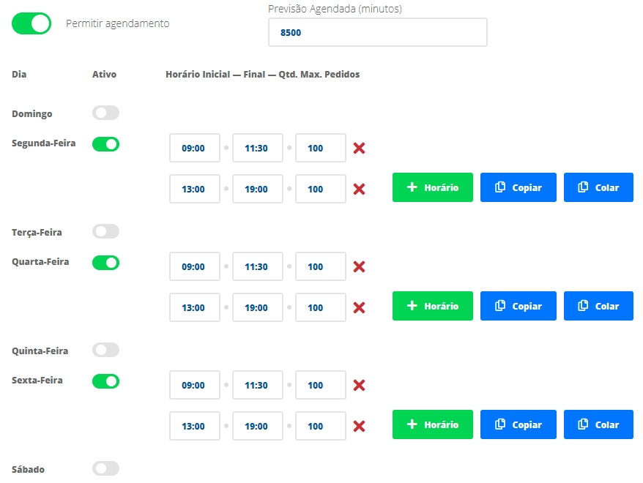Copy Quarta-Feira schedule with Copiar
The width and height of the screenshot is (643, 483).
[x=518, y=306]
